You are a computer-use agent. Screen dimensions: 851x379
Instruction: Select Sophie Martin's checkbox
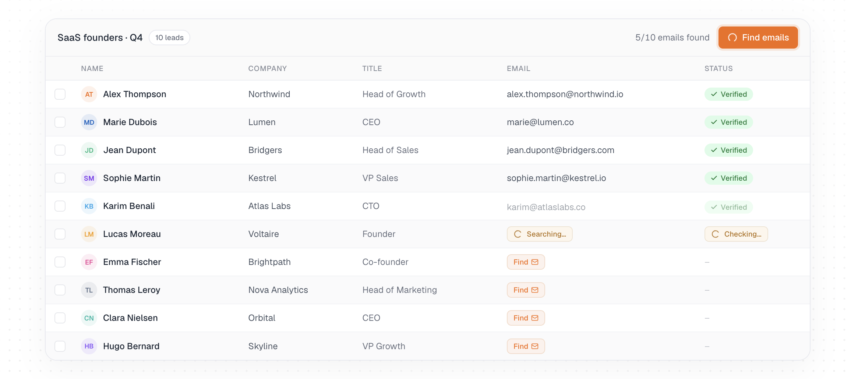(60, 178)
